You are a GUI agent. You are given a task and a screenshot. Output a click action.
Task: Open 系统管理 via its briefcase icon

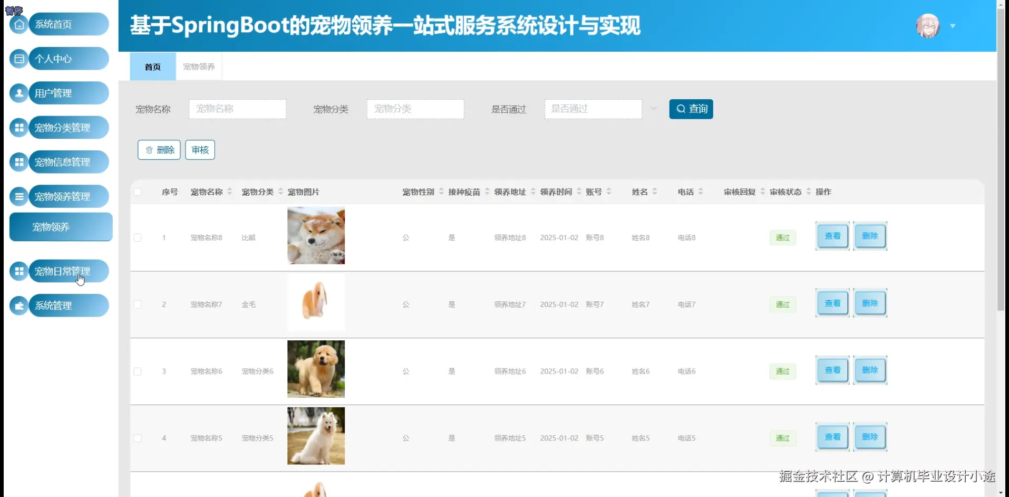(18, 305)
